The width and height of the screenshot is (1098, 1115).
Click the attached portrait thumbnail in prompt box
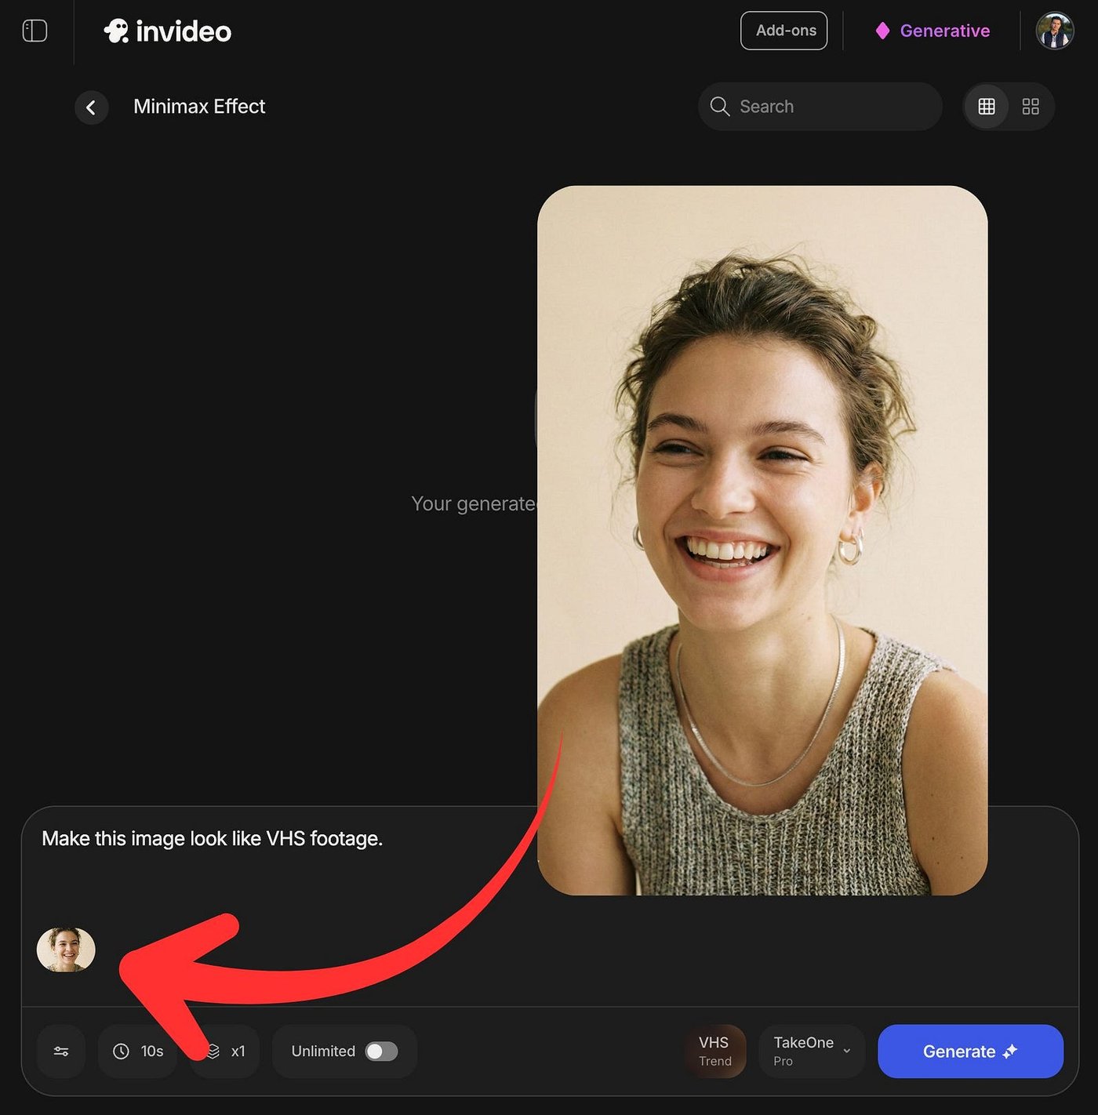pos(66,950)
